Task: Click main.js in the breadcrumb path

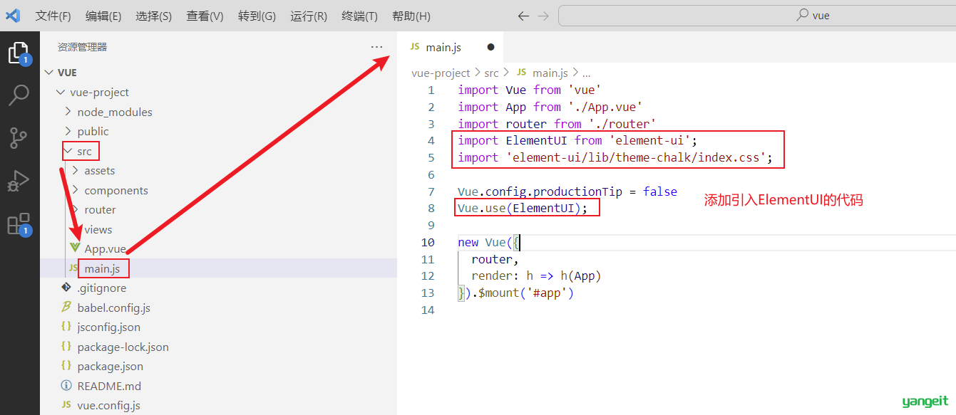Action: (x=550, y=73)
